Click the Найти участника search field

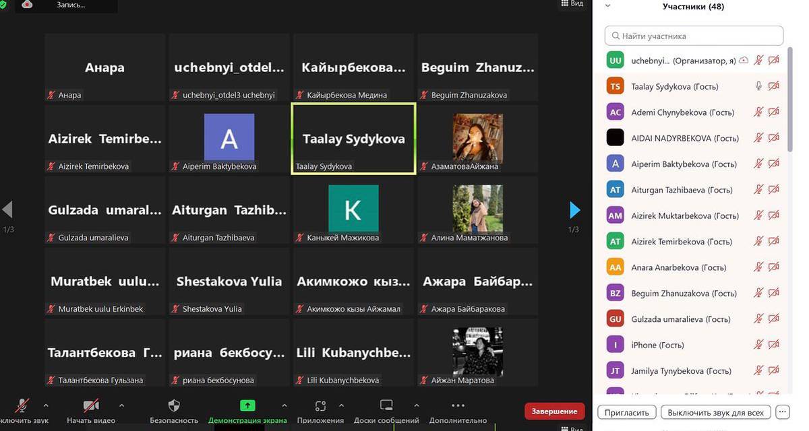694,36
